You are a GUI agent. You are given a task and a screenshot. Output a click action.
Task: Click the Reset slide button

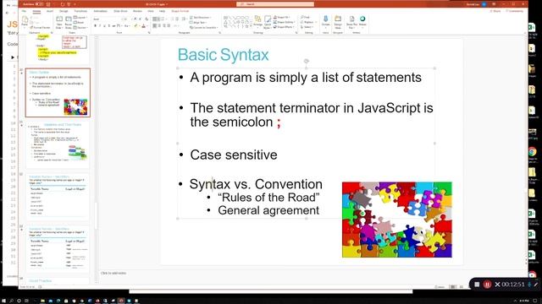coord(79,23)
